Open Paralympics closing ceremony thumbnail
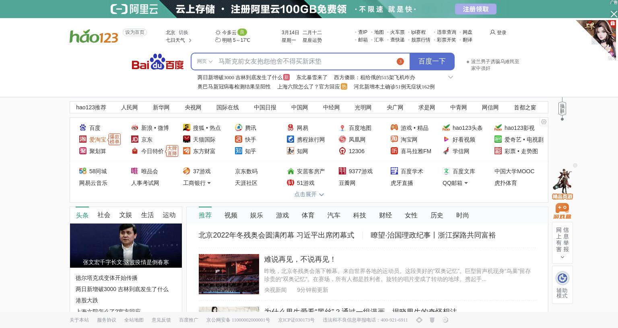The width and height of the screenshot is (618, 328). coord(229,274)
